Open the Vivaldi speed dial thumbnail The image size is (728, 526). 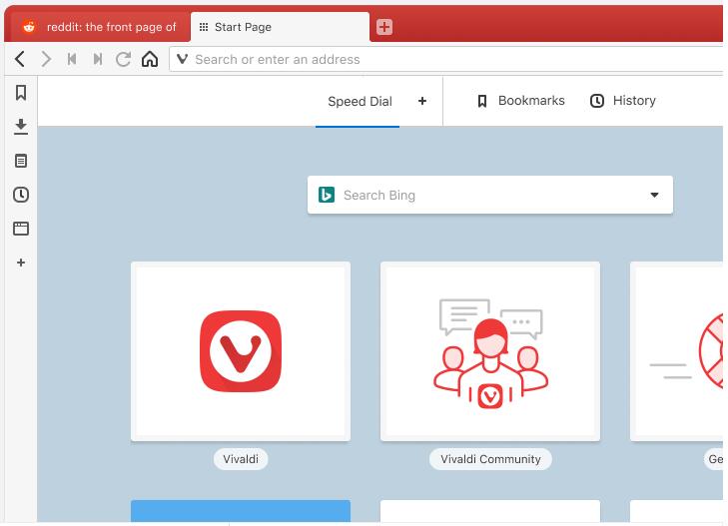(241, 351)
